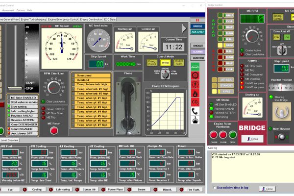Image resolution: width=294 pixels, height=196 pixels.
Task: Open the Options menu
Action: [21, 10]
